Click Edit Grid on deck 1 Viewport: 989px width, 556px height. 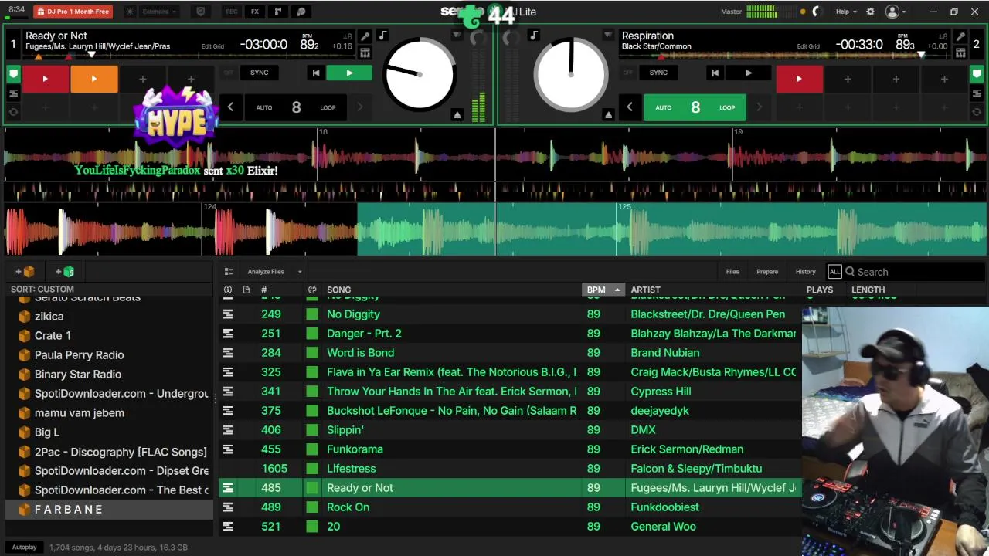tap(212, 46)
